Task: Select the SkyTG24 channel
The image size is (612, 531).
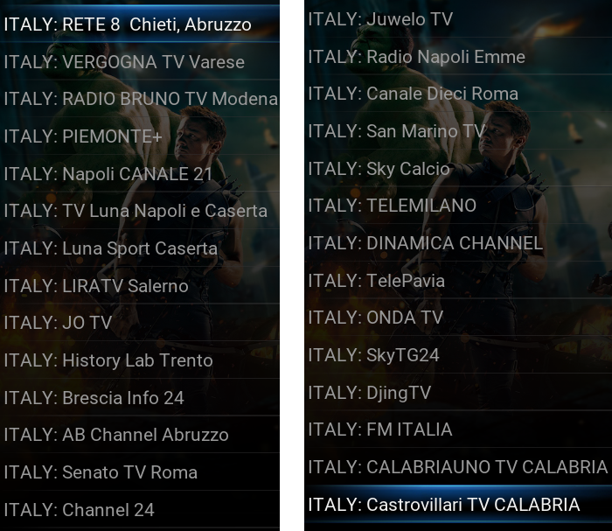Action: tap(458, 355)
